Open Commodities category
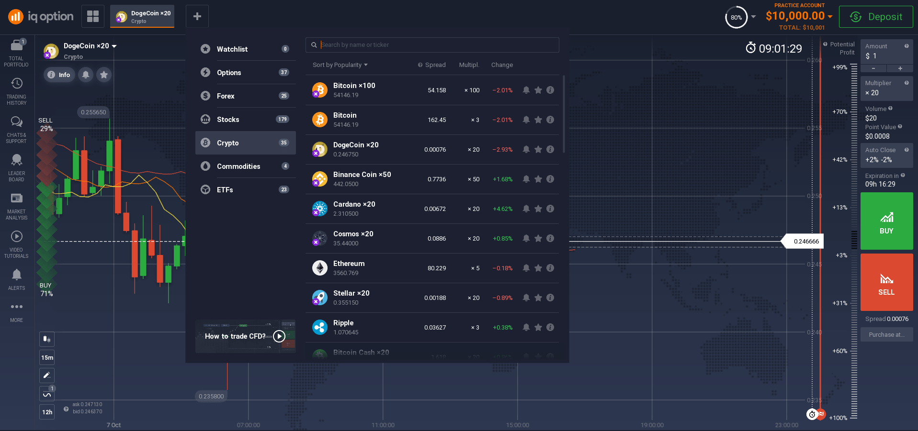Screen dimensions: 918x431 click(x=245, y=166)
